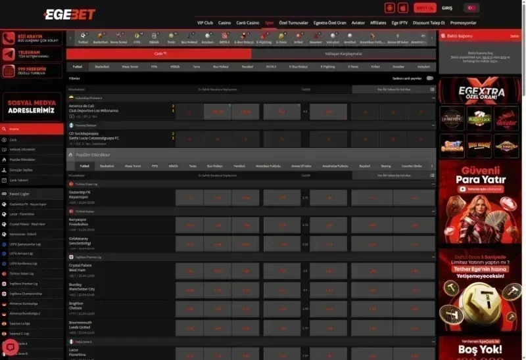The height and width of the screenshot is (360, 526).
Task: Select the Kriket icon in the carousel
Action: [x=299, y=36]
